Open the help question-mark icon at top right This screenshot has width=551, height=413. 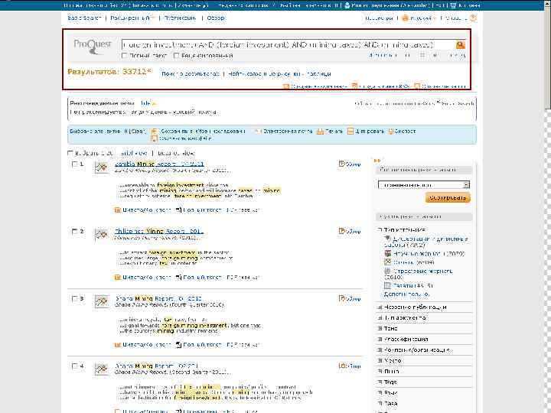coord(474,18)
